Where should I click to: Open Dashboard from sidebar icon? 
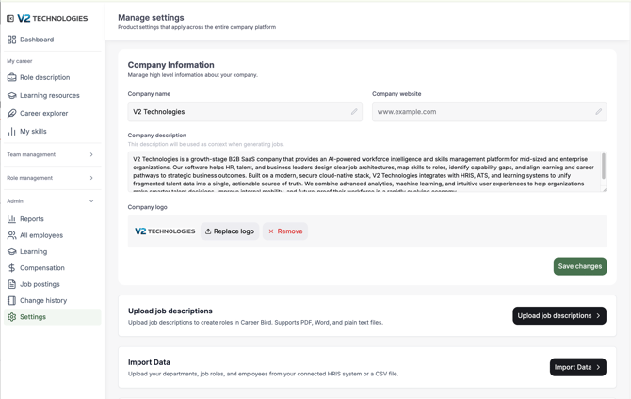[11, 40]
